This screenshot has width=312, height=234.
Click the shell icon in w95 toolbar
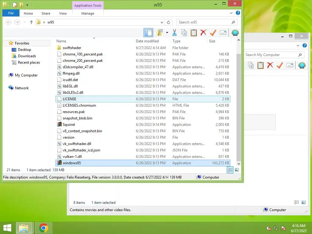235,33
